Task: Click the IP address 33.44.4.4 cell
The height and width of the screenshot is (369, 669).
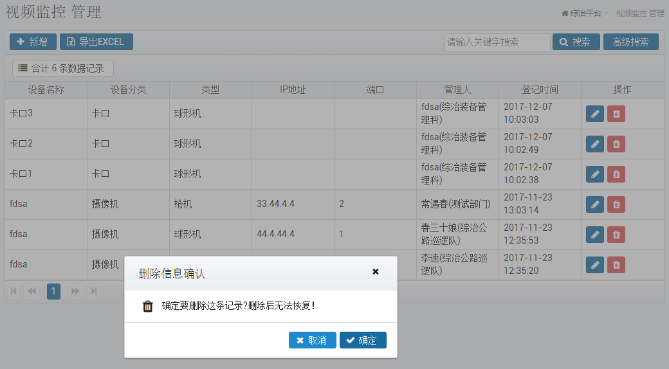Action: point(293,204)
